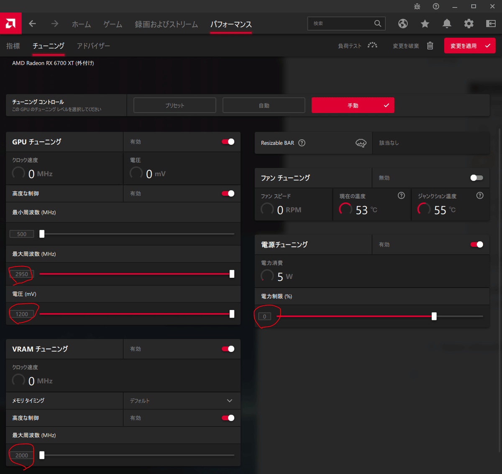Click the trash icon to discard changes
This screenshot has width=502, height=474.
tap(430, 46)
